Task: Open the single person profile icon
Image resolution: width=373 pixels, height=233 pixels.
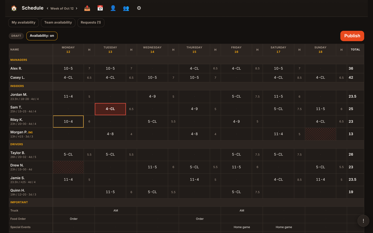Action: [113, 8]
